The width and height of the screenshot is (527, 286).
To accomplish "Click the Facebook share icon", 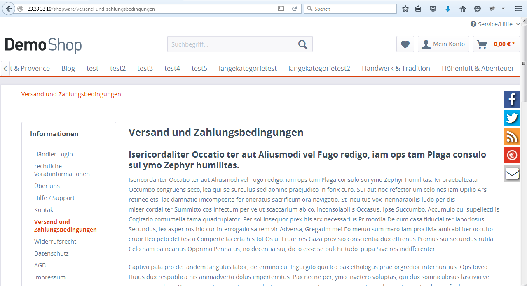I will coord(512,100).
